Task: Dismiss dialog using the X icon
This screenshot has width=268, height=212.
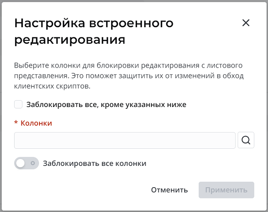Action: pos(246,23)
